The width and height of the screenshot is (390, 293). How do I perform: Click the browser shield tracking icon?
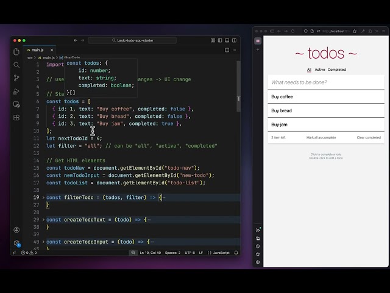[305, 31]
